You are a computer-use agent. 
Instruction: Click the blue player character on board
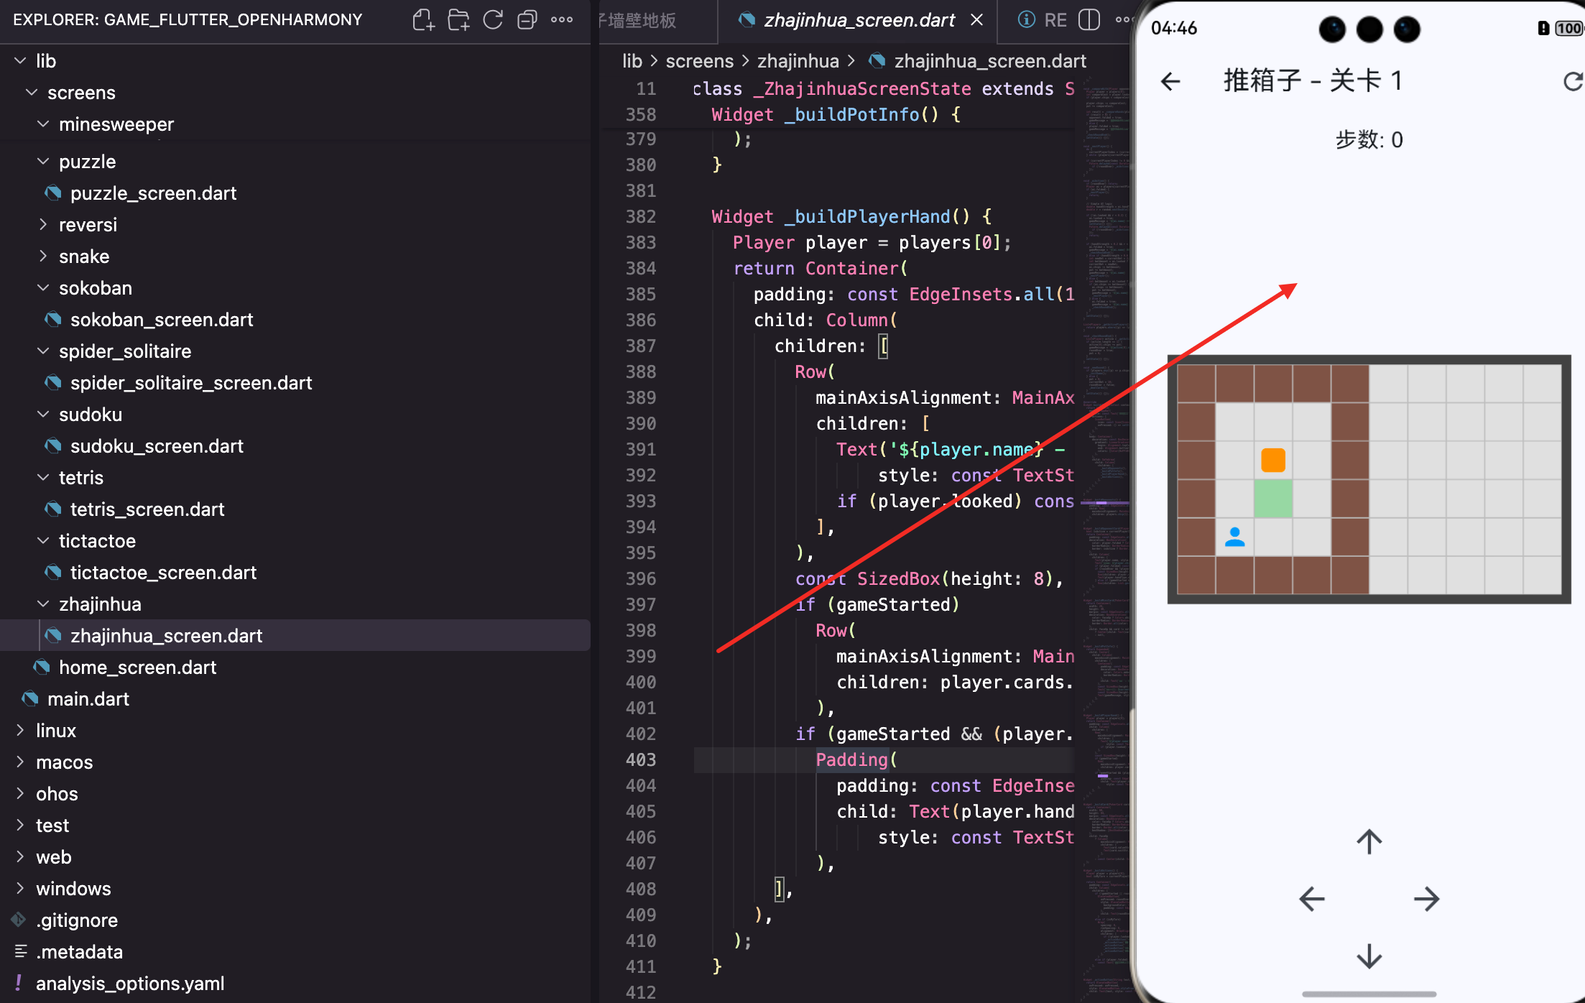(x=1235, y=537)
